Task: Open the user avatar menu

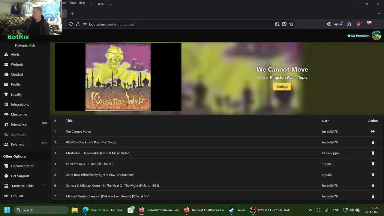Action: click(x=376, y=35)
